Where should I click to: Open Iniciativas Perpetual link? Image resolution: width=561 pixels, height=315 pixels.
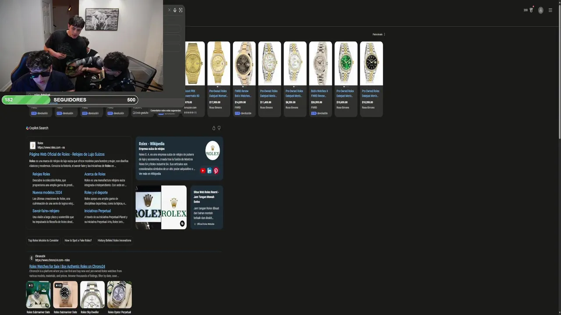point(98,211)
